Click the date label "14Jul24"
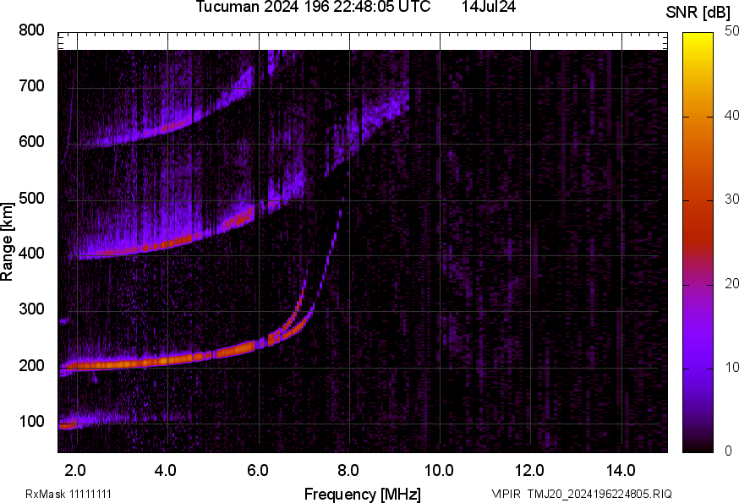Image resolution: width=739 pixels, height=503 pixels. [489, 7]
